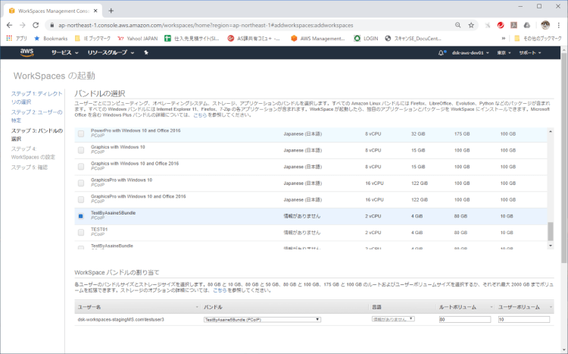Bookmark this page with the star icon
Viewport: 568px width, 354px height.
471,24
